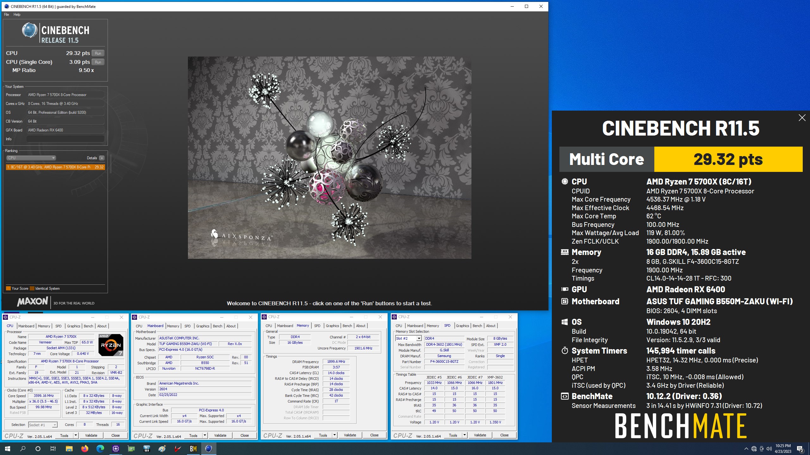
Task: Run the multi-core CPU test
Action: tap(98, 53)
